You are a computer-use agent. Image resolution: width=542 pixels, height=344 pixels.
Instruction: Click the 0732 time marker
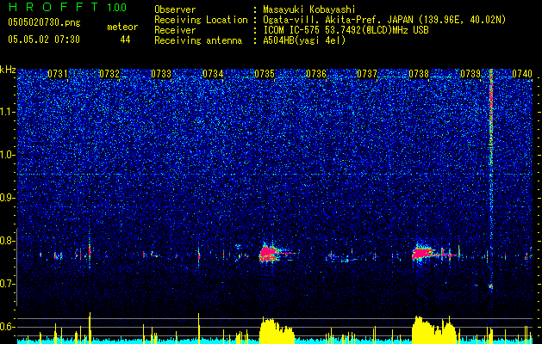[109, 74]
